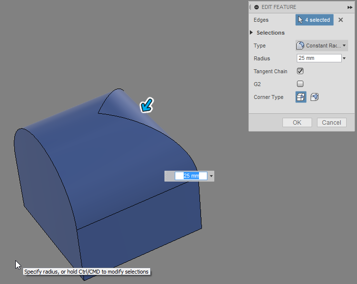Click the Edges label
357x284 pixels.
tap(261, 20)
